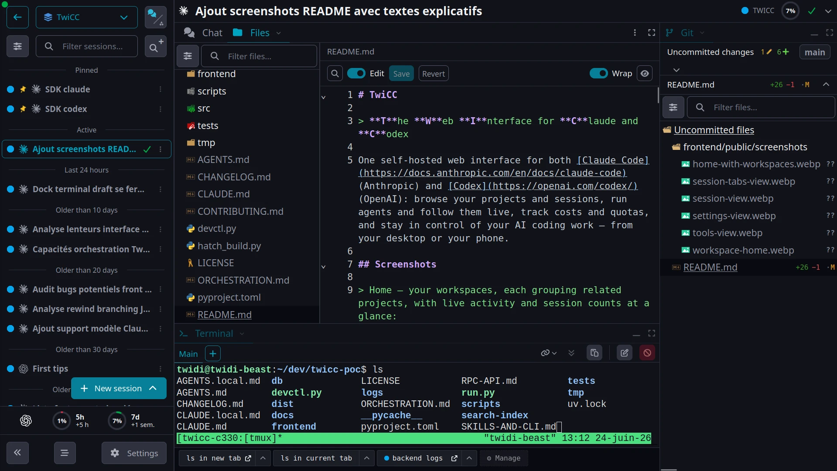Run ls in current tab snippet

(316, 458)
